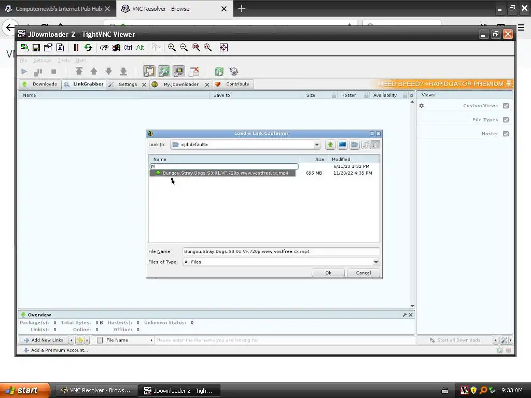
Task: Click Add a Premium Account link
Action: (56, 350)
